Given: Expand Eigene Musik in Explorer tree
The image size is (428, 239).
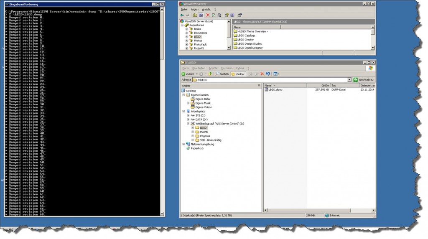Looking at the screenshot, I should point(188,103).
